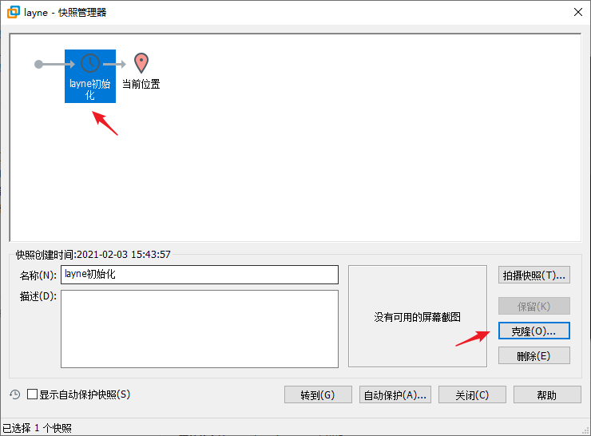Viewport: 591px width, 436px height.
Task: Click the 关闭(C) button
Action: (x=472, y=394)
